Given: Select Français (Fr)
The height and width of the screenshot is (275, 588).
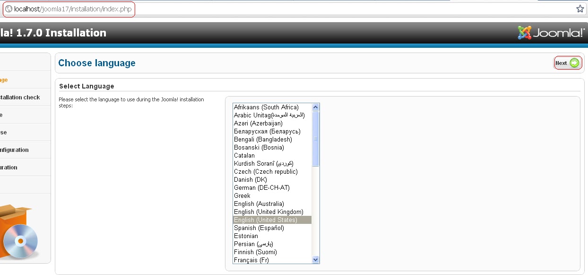Looking at the screenshot, I should (272, 260).
